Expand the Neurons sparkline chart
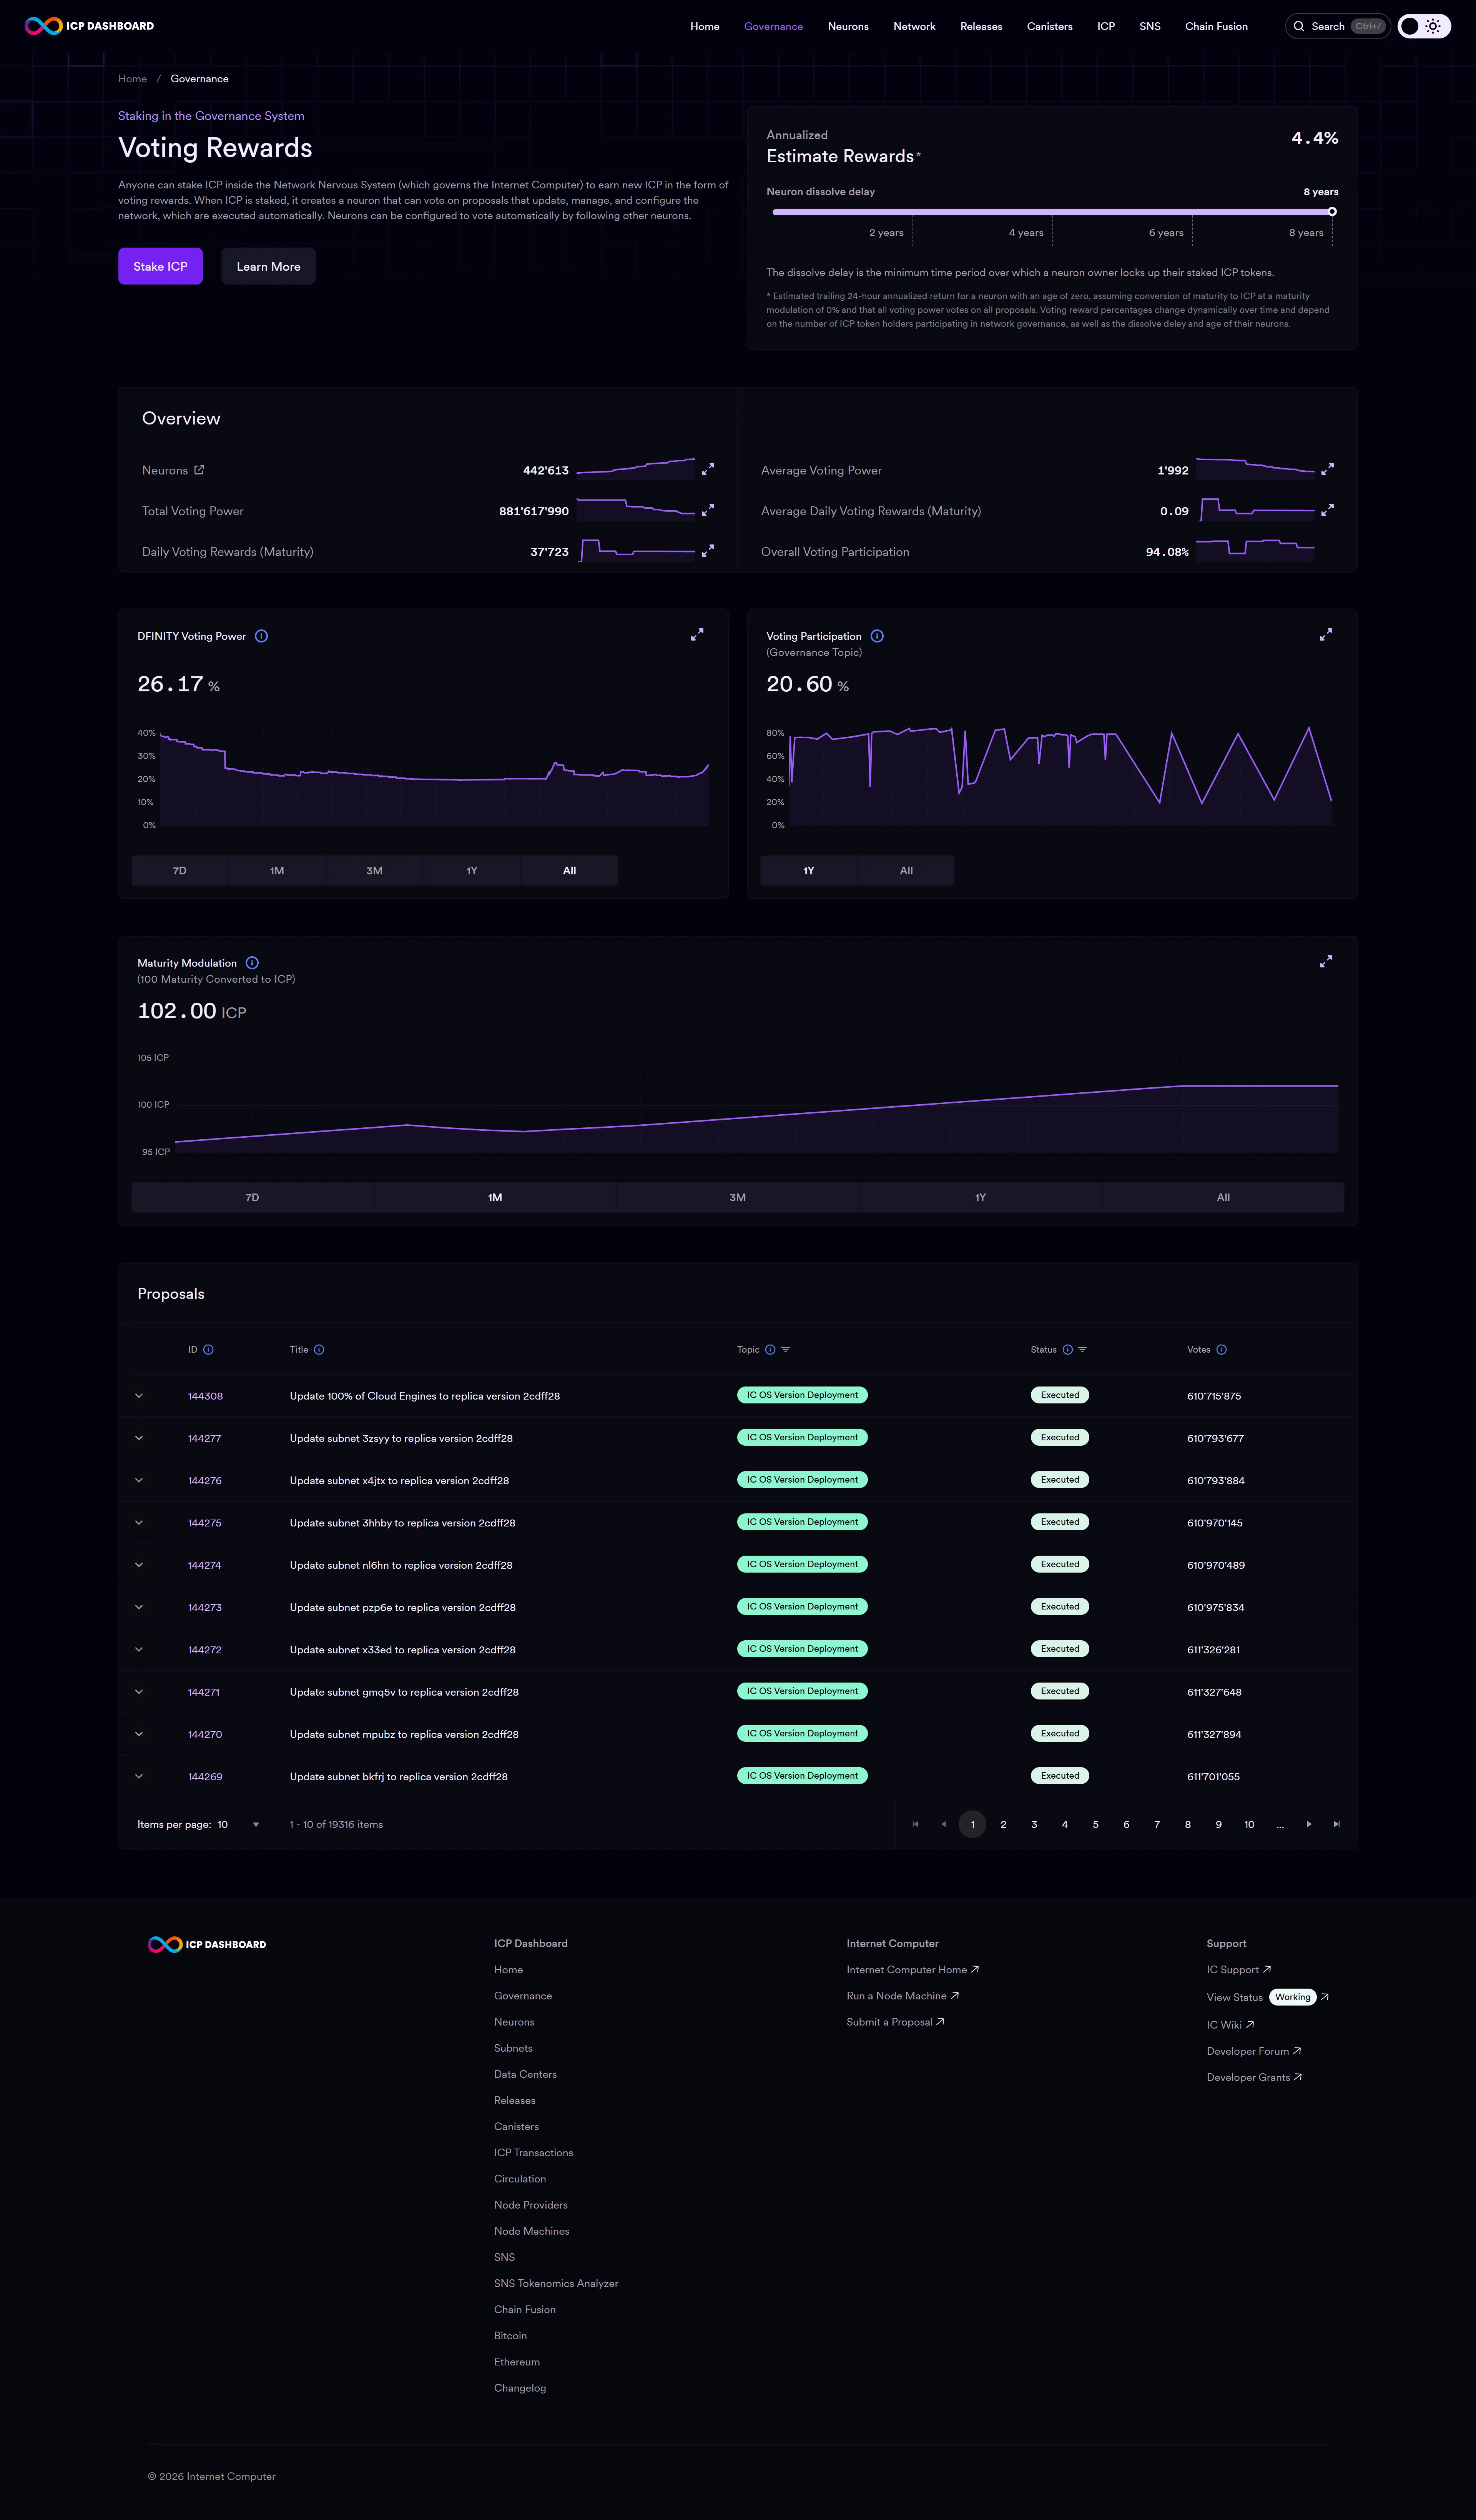Viewport: 1476px width, 2520px height. [708, 469]
